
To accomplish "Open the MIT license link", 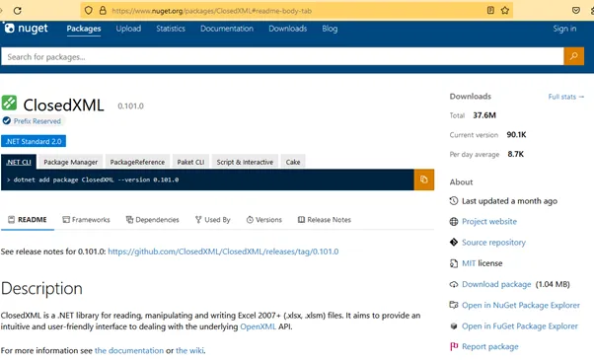I will (x=469, y=263).
